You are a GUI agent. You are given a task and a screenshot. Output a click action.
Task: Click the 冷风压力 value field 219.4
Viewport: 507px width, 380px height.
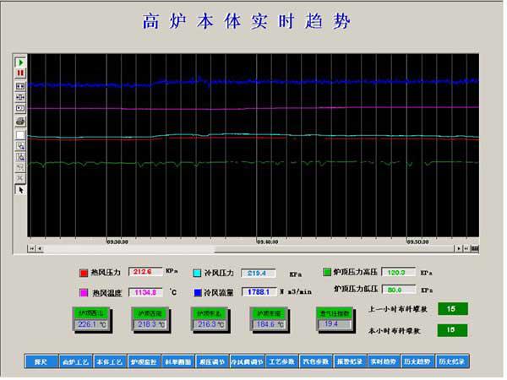point(259,274)
